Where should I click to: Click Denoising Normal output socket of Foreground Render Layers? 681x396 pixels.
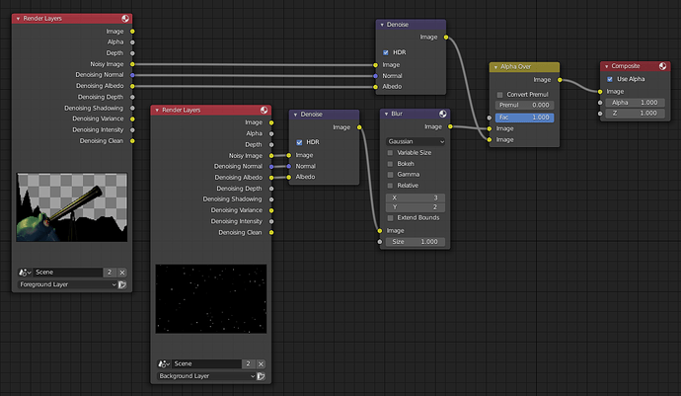pyautogui.click(x=132, y=75)
